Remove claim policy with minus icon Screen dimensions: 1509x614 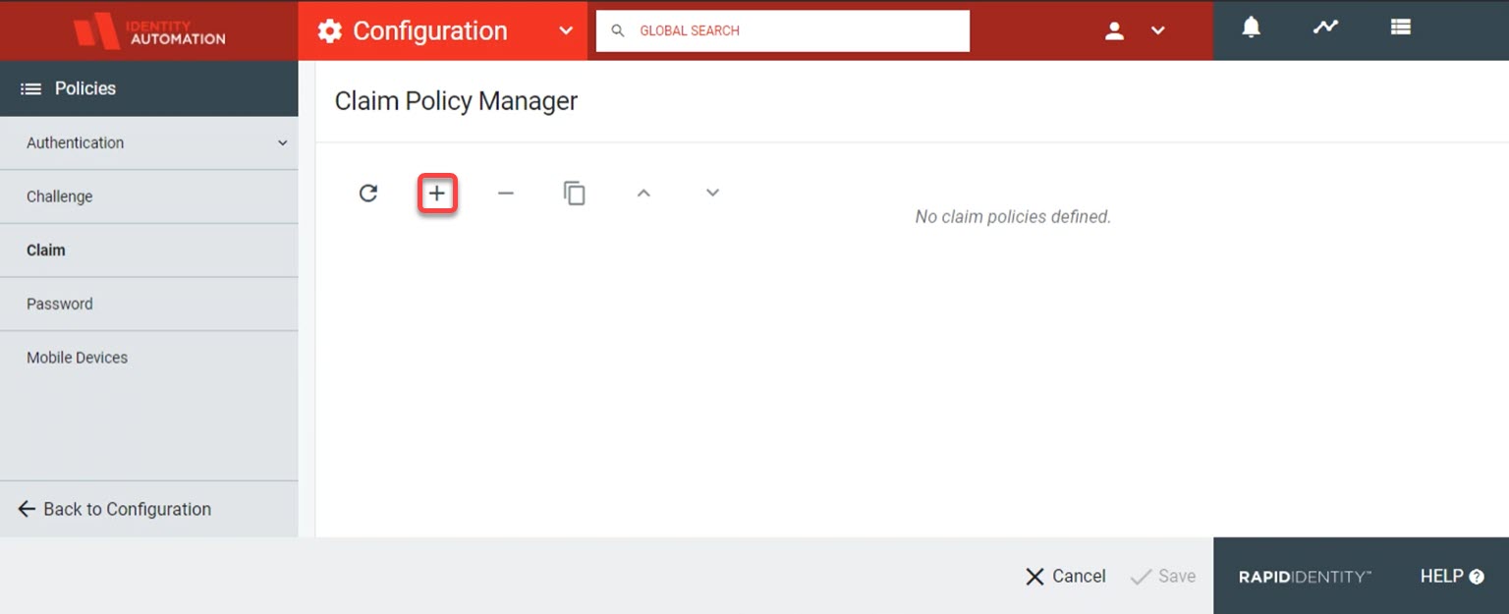pyautogui.click(x=506, y=194)
